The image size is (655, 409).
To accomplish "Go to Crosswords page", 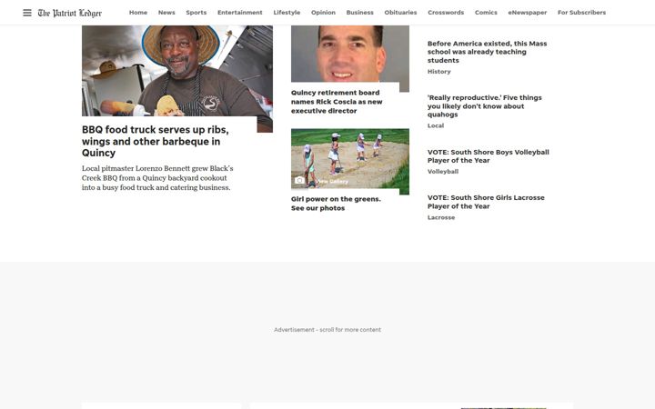I will (x=445, y=13).
